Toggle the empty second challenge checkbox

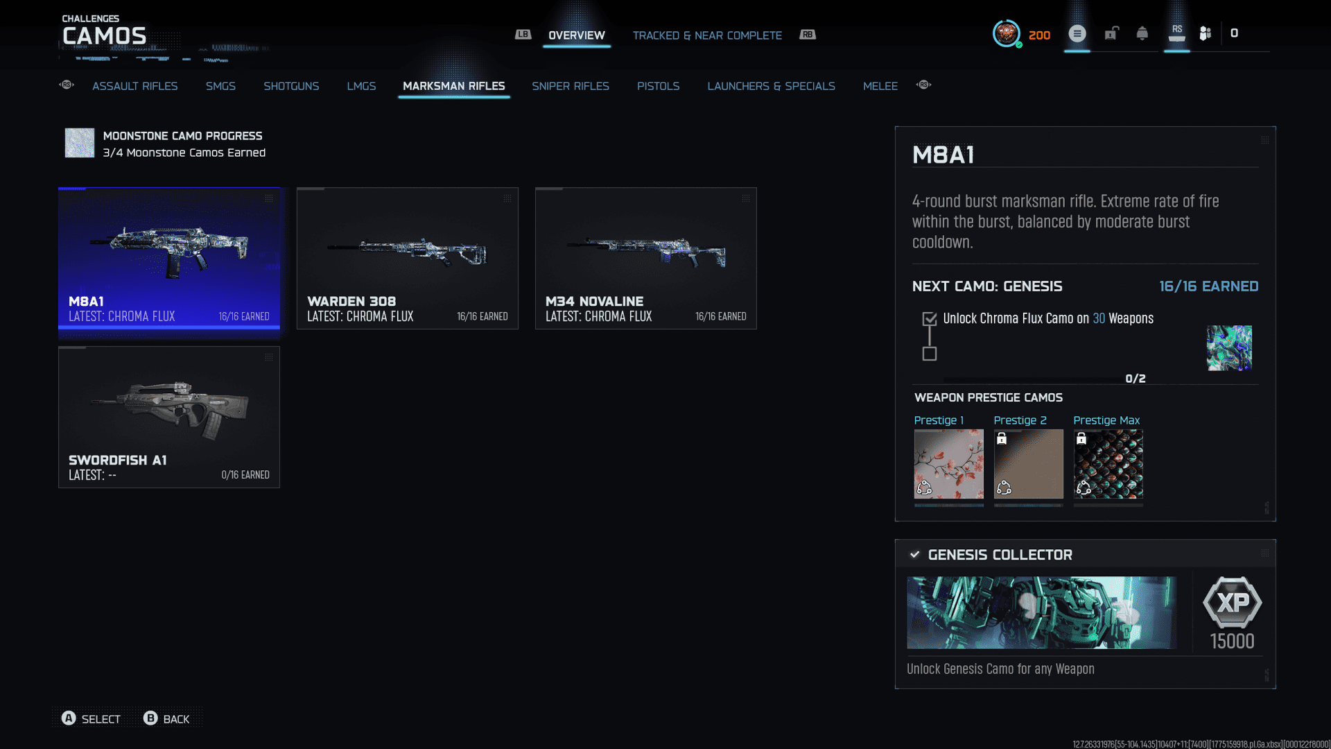tap(930, 354)
